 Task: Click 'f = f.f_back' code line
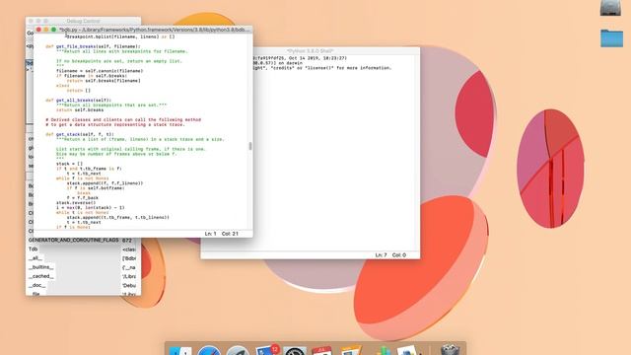point(83,197)
